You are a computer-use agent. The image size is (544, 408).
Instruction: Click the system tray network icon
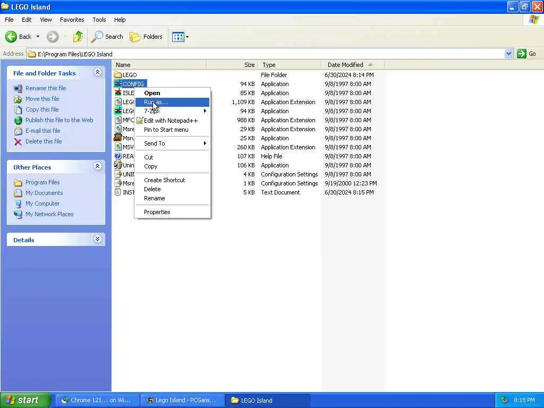(x=505, y=400)
